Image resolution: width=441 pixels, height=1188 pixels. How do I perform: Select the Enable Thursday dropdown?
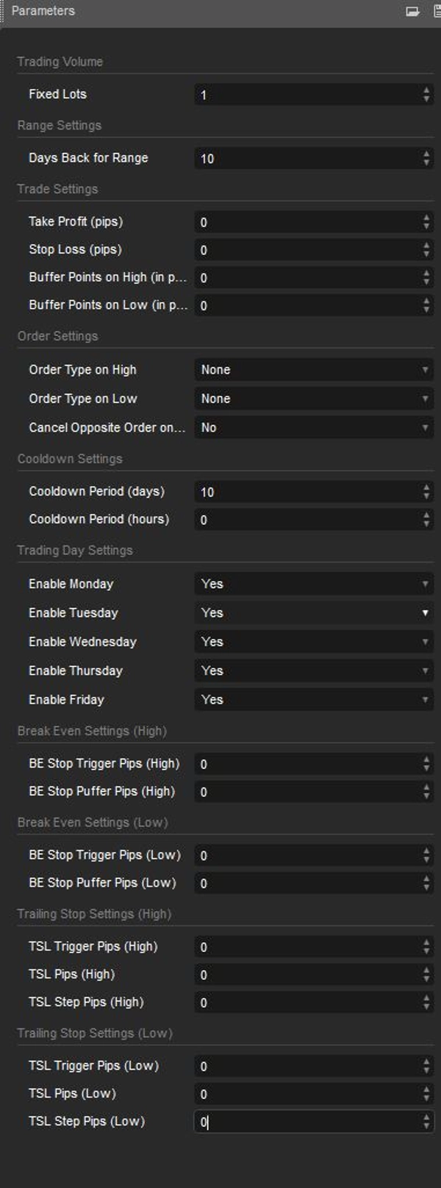(313, 670)
